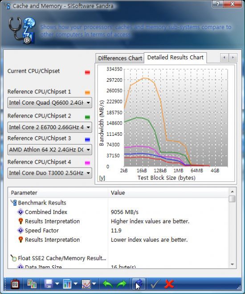Go forward with the green right arrow
This screenshot has height=294, width=245.
[x=121, y=284]
